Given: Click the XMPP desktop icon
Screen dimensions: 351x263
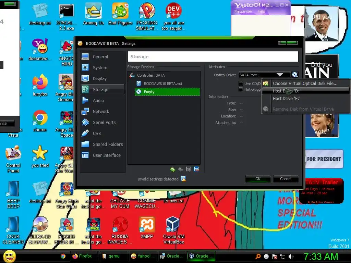Looking at the screenshot, I should 147,228.
